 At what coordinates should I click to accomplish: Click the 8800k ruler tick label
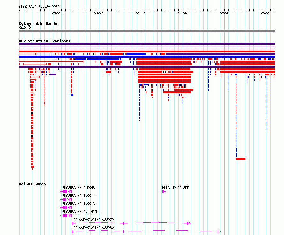click(x=224, y=13)
